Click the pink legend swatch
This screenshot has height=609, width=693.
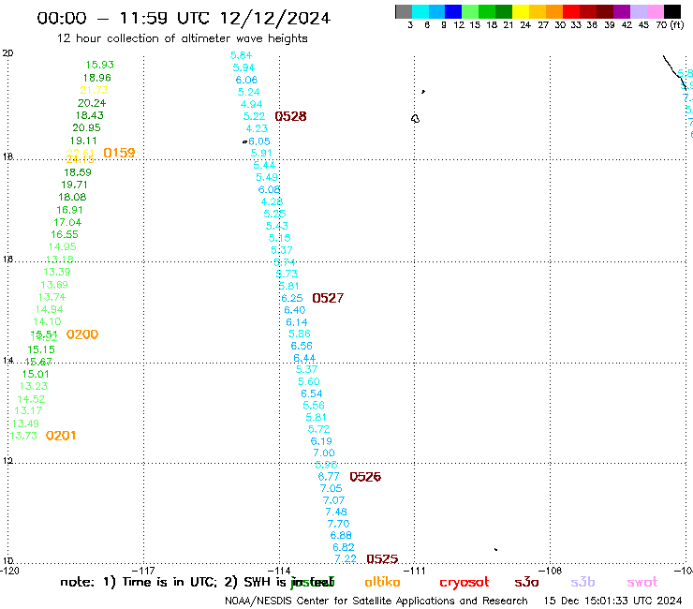click(x=655, y=11)
